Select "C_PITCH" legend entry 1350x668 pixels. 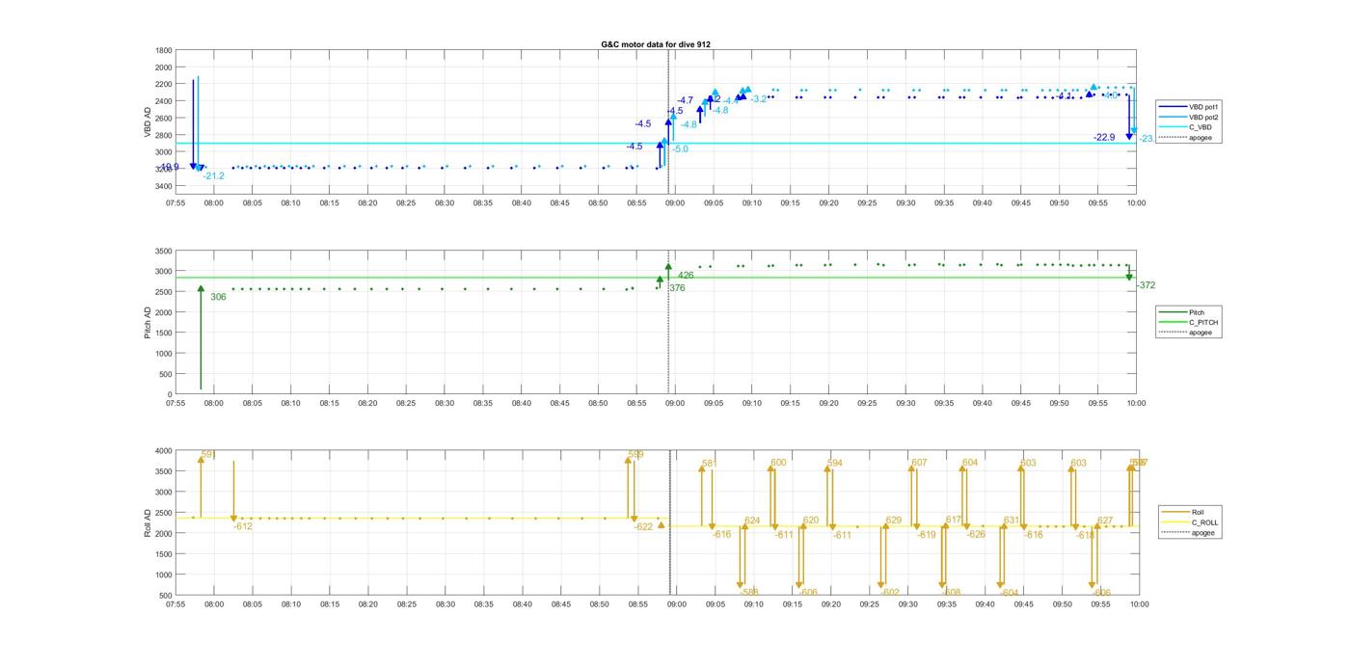[1189, 322]
